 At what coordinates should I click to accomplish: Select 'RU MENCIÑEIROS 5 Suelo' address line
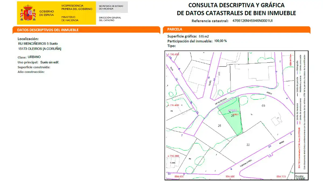38,43
